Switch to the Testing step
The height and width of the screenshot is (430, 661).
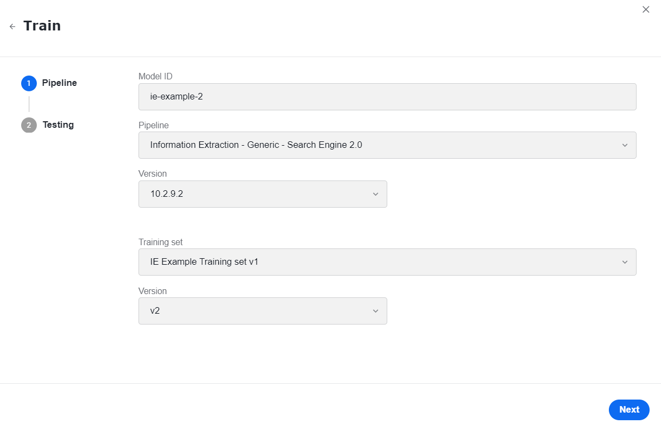58,125
